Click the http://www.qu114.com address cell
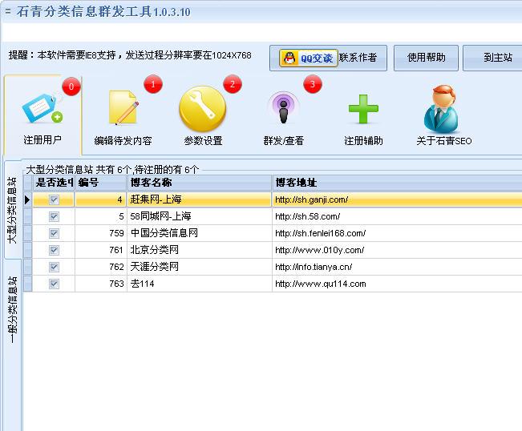This screenshot has width=522, height=431. 397,284
